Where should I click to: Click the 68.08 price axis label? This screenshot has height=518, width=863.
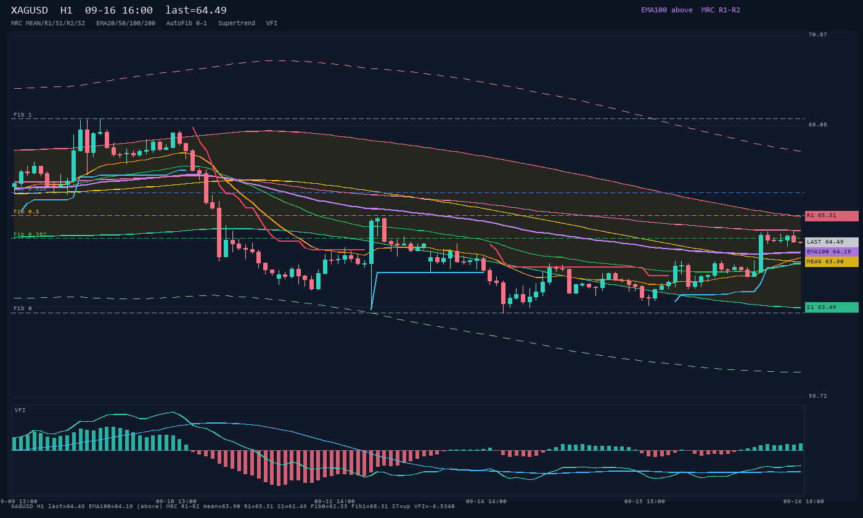click(x=818, y=125)
